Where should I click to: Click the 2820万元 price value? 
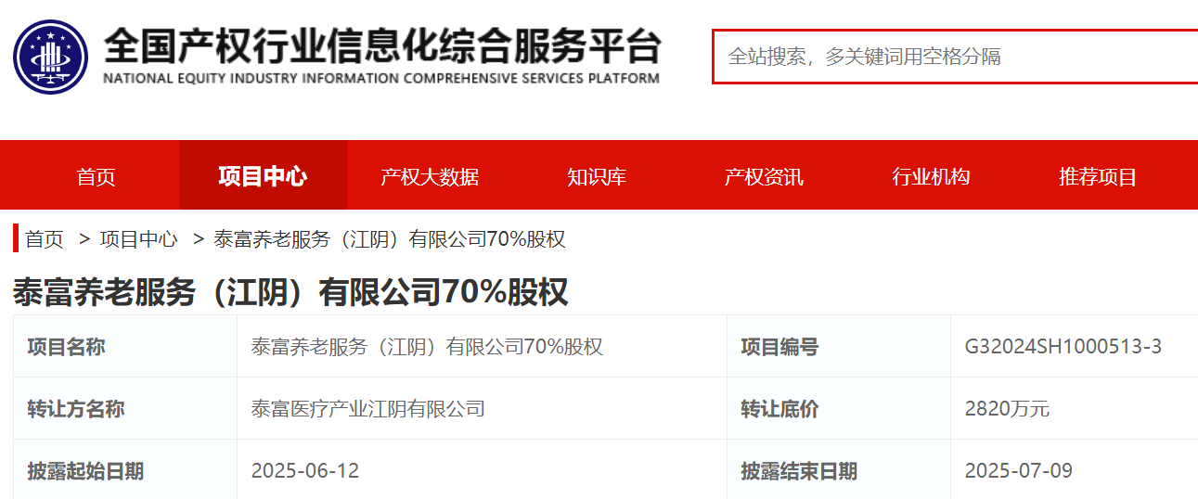(x=1008, y=409)
